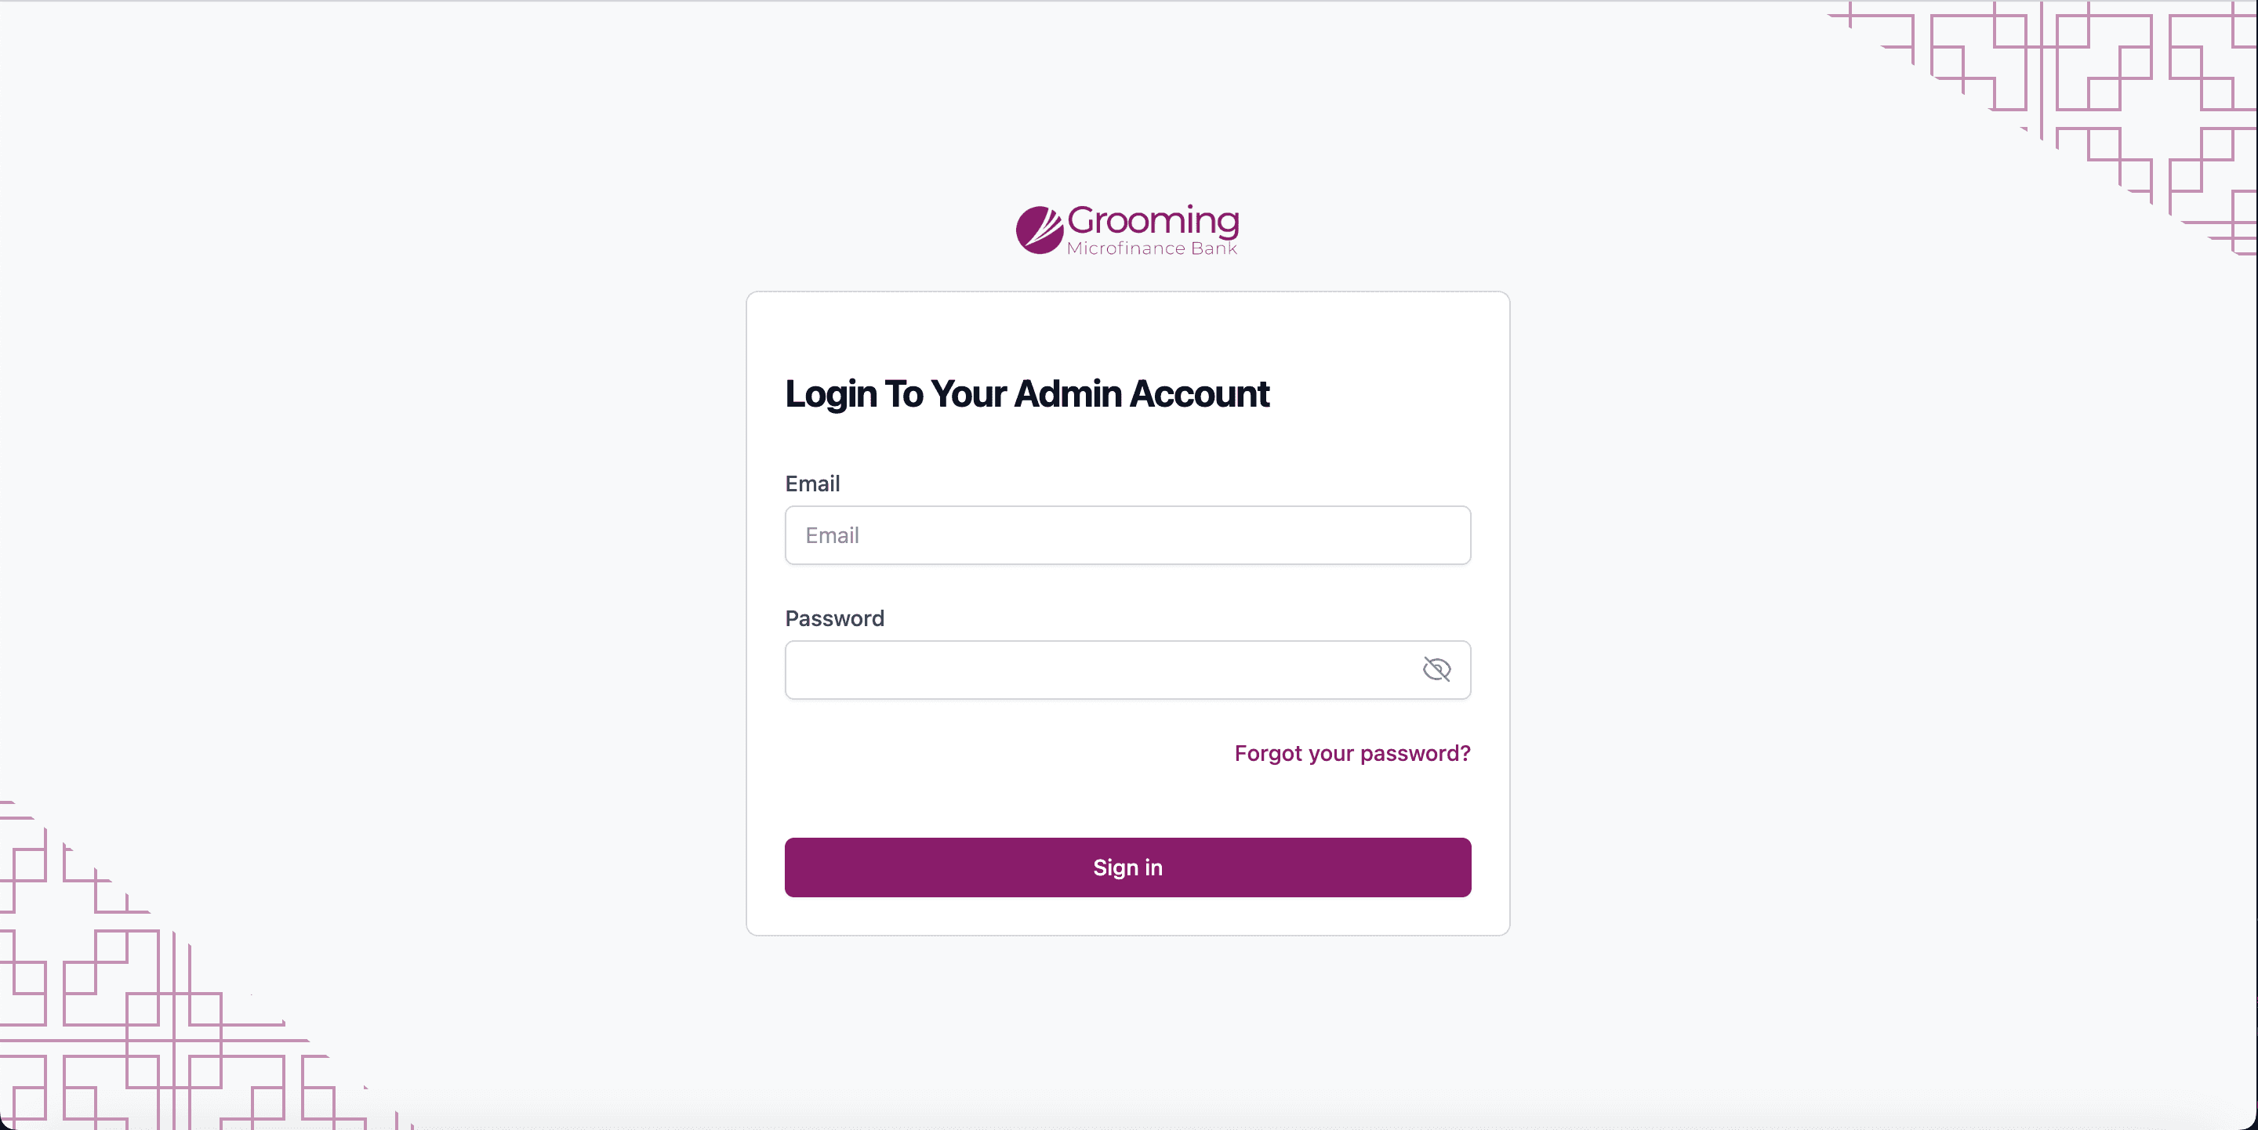
Task: Click the white login card's top area
Action: coord(1127,328)
